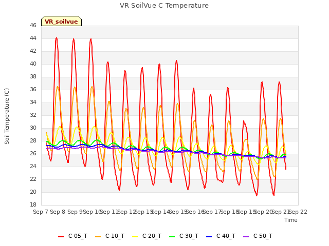329x246 pixels.
Task: Click the Time axis label
Action: [291, 220]
